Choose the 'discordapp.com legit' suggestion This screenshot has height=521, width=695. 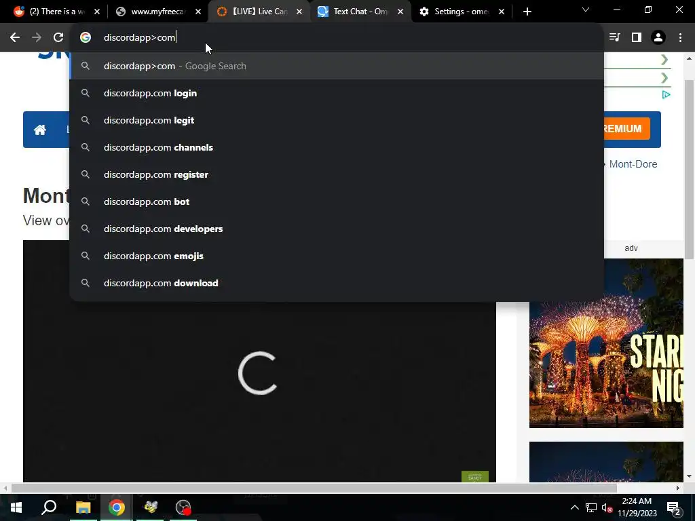point(337,120)
